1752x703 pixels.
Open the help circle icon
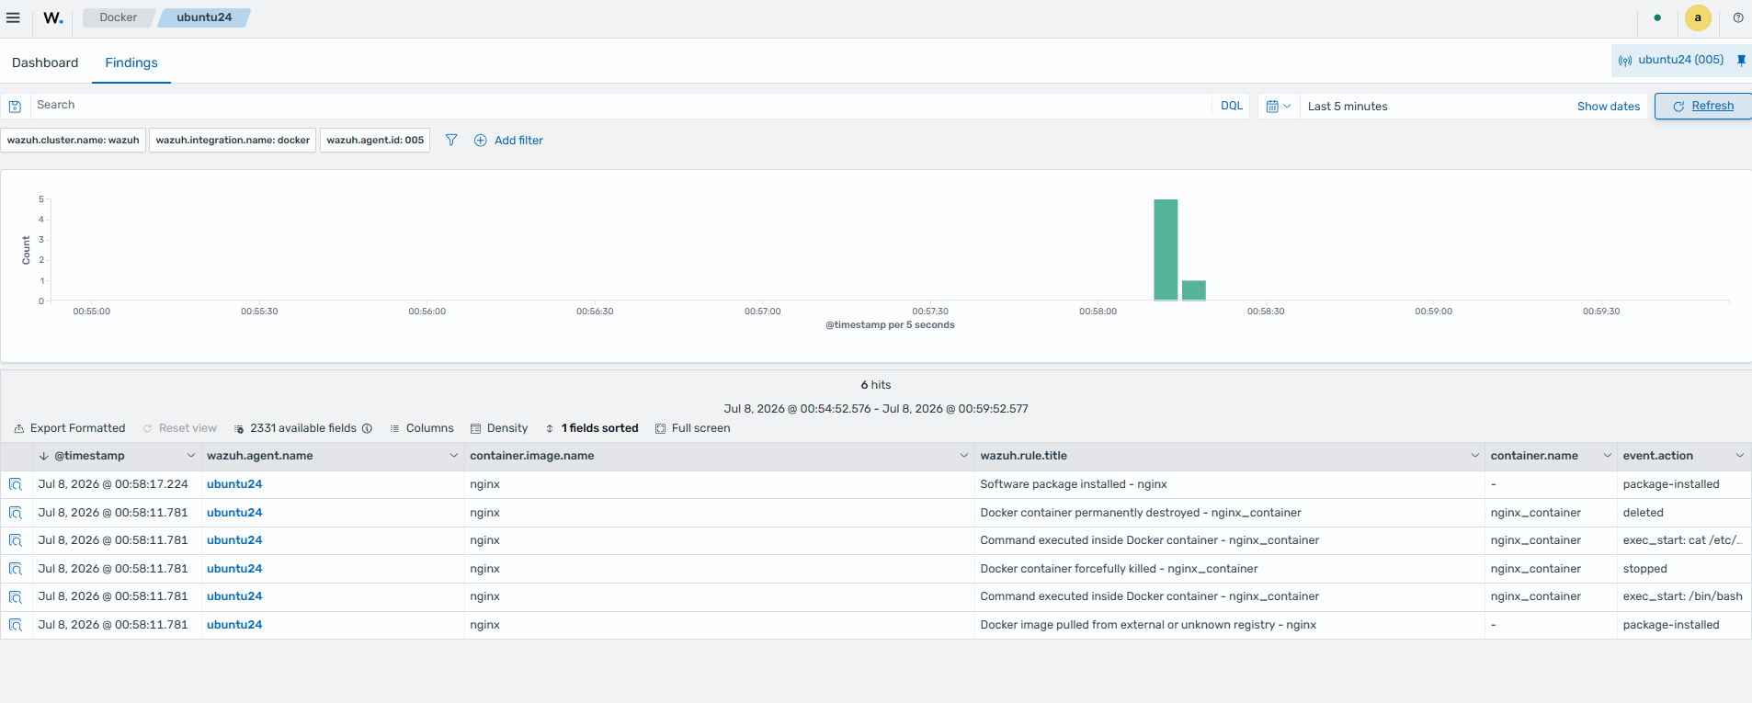[1738, 17]
